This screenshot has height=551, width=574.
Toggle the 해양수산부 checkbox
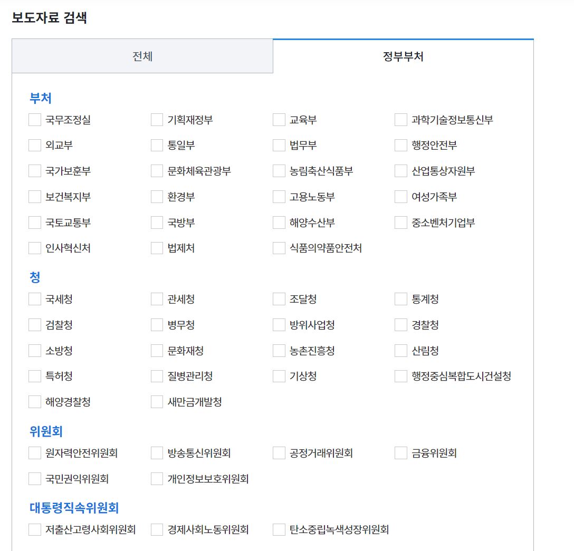coord(279,223)
